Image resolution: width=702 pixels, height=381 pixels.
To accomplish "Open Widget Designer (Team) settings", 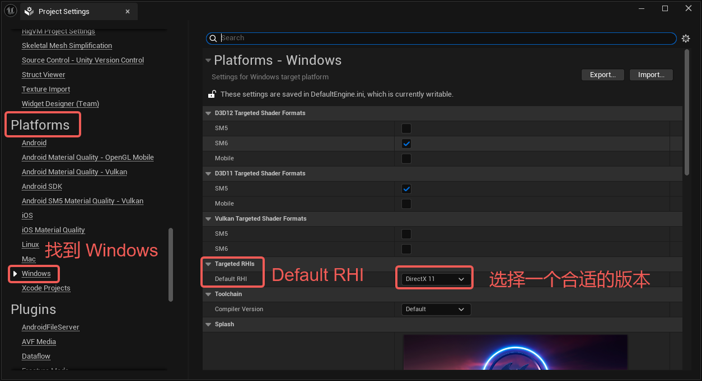I will [x=60, y=104].
